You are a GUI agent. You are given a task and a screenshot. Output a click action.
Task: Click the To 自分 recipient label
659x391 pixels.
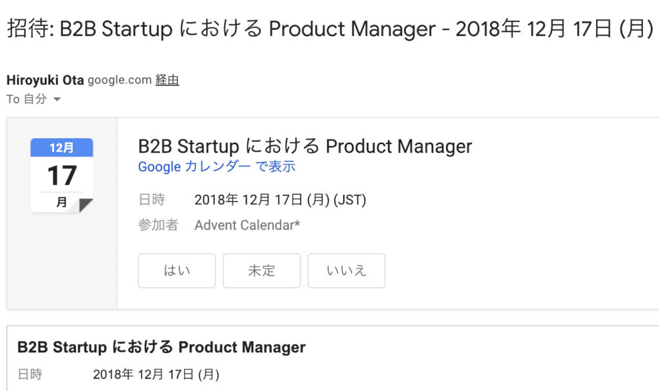[26, 99]
